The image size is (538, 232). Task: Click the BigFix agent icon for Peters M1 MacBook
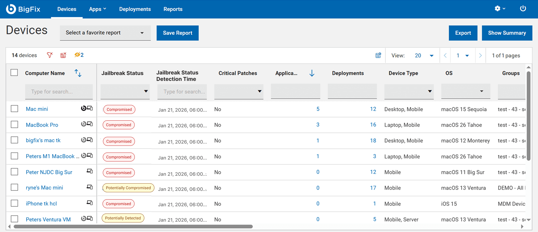click(84, 156)
